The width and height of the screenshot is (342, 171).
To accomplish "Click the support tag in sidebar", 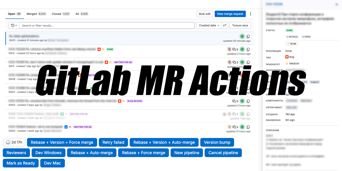I will tap(315, 82).
